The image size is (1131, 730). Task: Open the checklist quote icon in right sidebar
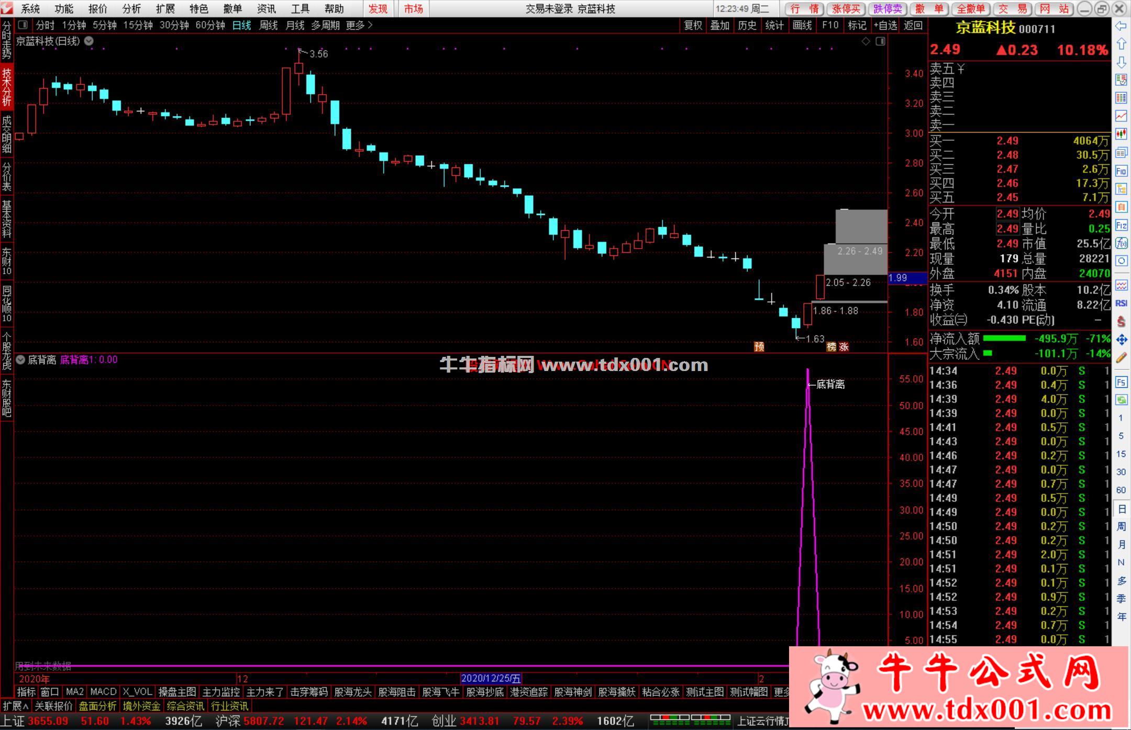(x=1121, y=80)
